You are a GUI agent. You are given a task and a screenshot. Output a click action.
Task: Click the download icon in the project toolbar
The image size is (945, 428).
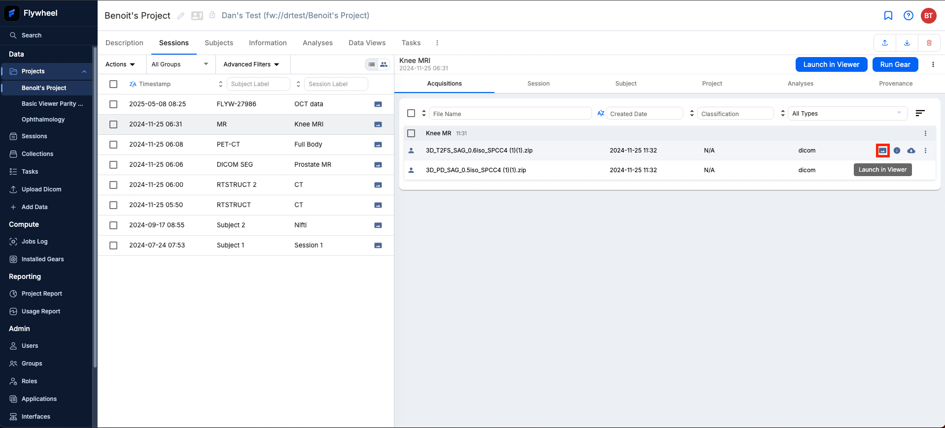(x=907, y=43)
